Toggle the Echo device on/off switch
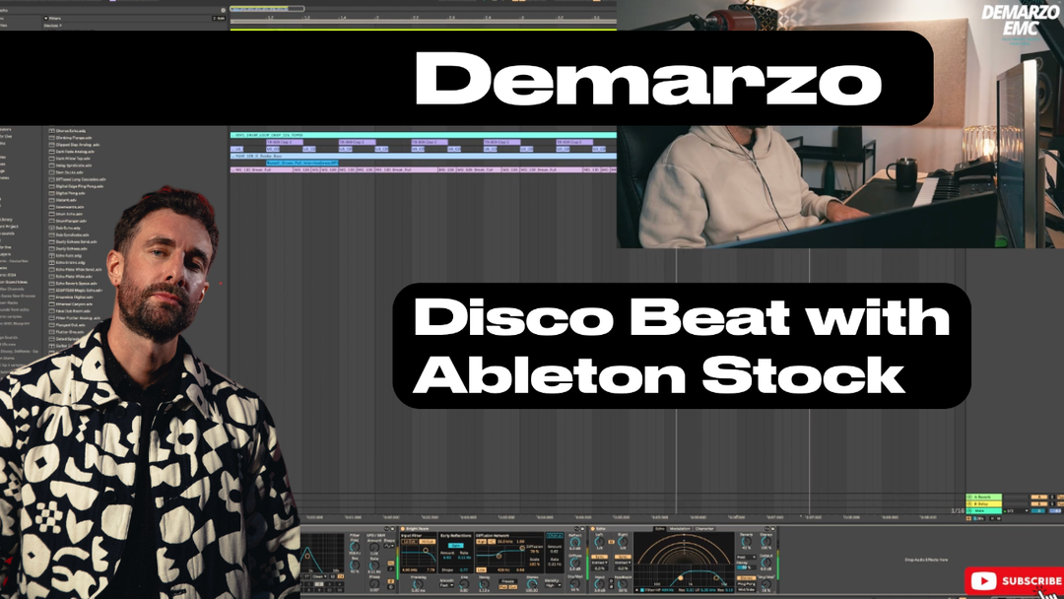This screenshot has height=599, width=1064. (x=592, y=528)
